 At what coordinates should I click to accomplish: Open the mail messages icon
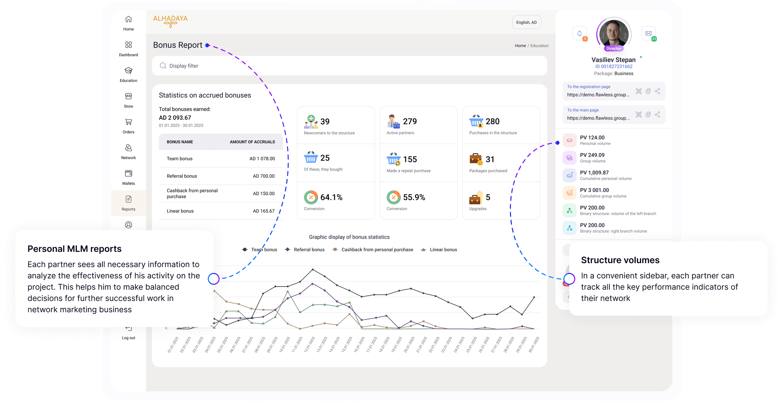[x=648, y=33]
